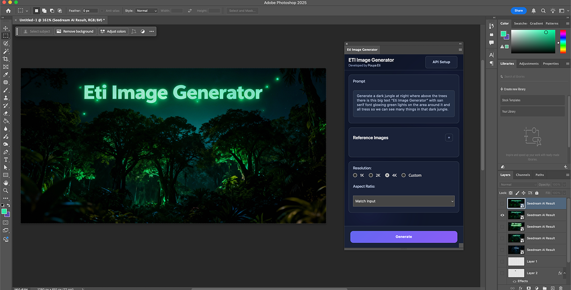
Task: Click the Home icon in options bar
Action: [x=8, y=11]
